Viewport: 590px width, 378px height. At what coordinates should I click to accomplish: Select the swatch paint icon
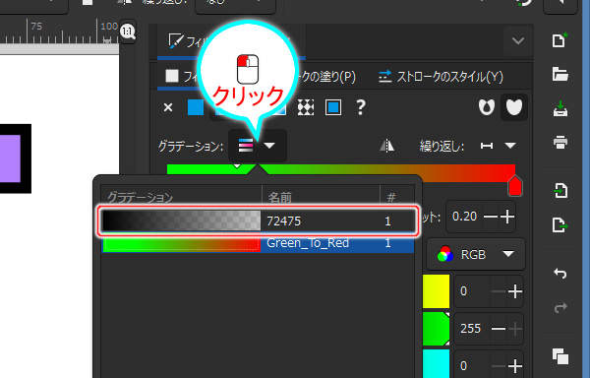click(333, 107)
